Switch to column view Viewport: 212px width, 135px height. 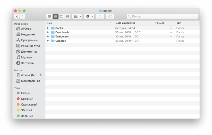(x=61, y=16)
